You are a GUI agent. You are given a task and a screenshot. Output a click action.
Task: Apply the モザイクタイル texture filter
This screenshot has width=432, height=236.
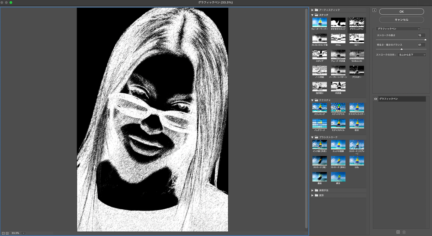[x=338, y=124]
